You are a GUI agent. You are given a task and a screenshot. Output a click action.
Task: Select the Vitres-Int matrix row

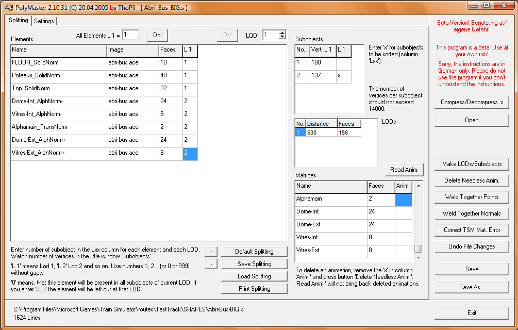click(354, 239)
